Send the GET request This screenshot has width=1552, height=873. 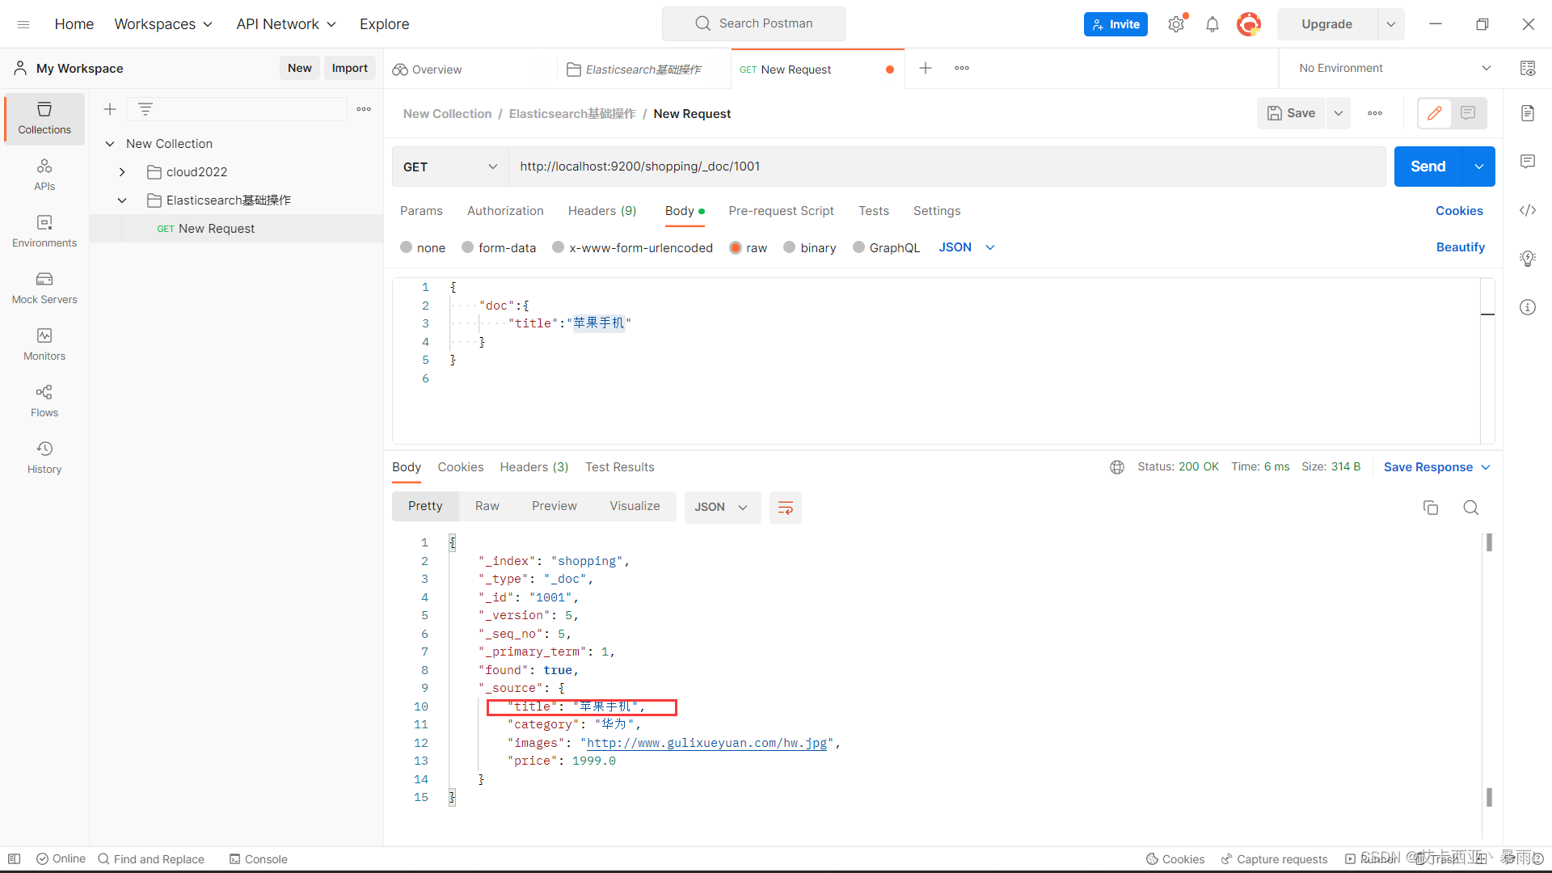click(1428, 167)
